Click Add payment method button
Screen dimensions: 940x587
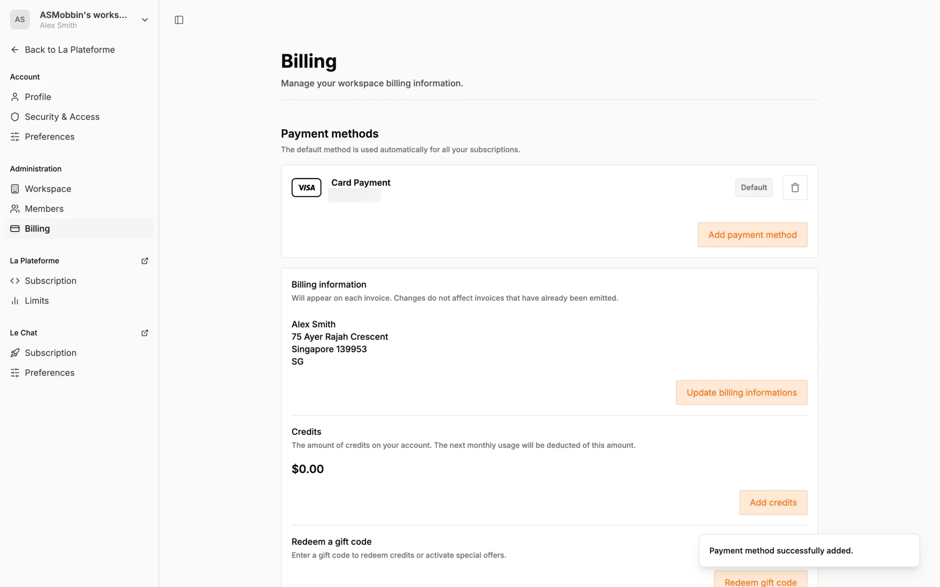(x=752, y=235)
